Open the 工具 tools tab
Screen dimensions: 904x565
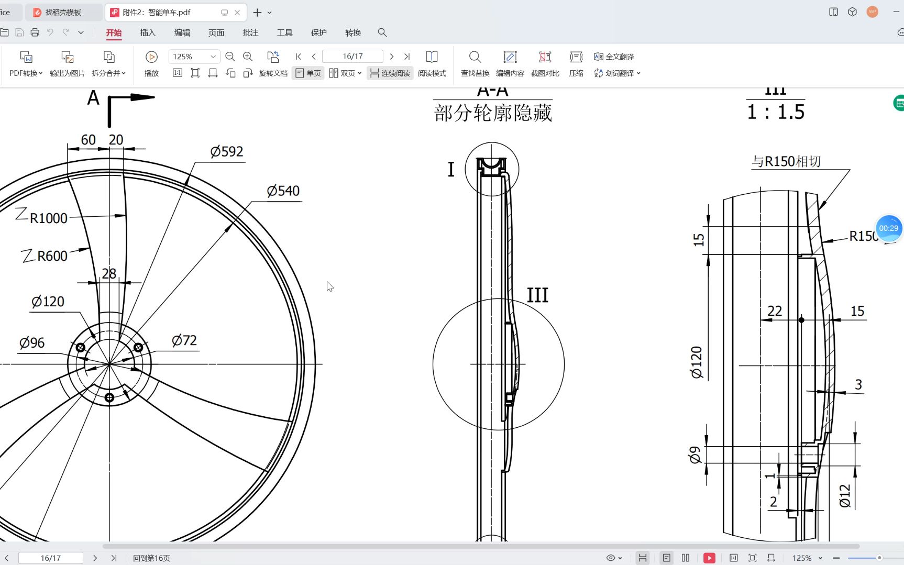click(285, 32)
